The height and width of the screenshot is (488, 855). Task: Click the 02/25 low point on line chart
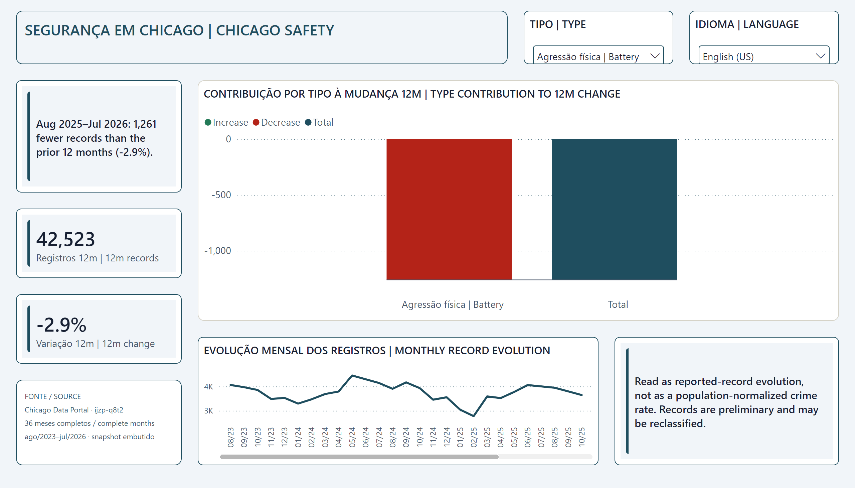[473, 416]
